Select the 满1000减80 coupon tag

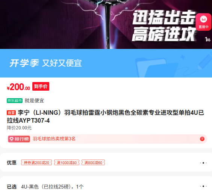pyautogui.click(x=67, y=163)
